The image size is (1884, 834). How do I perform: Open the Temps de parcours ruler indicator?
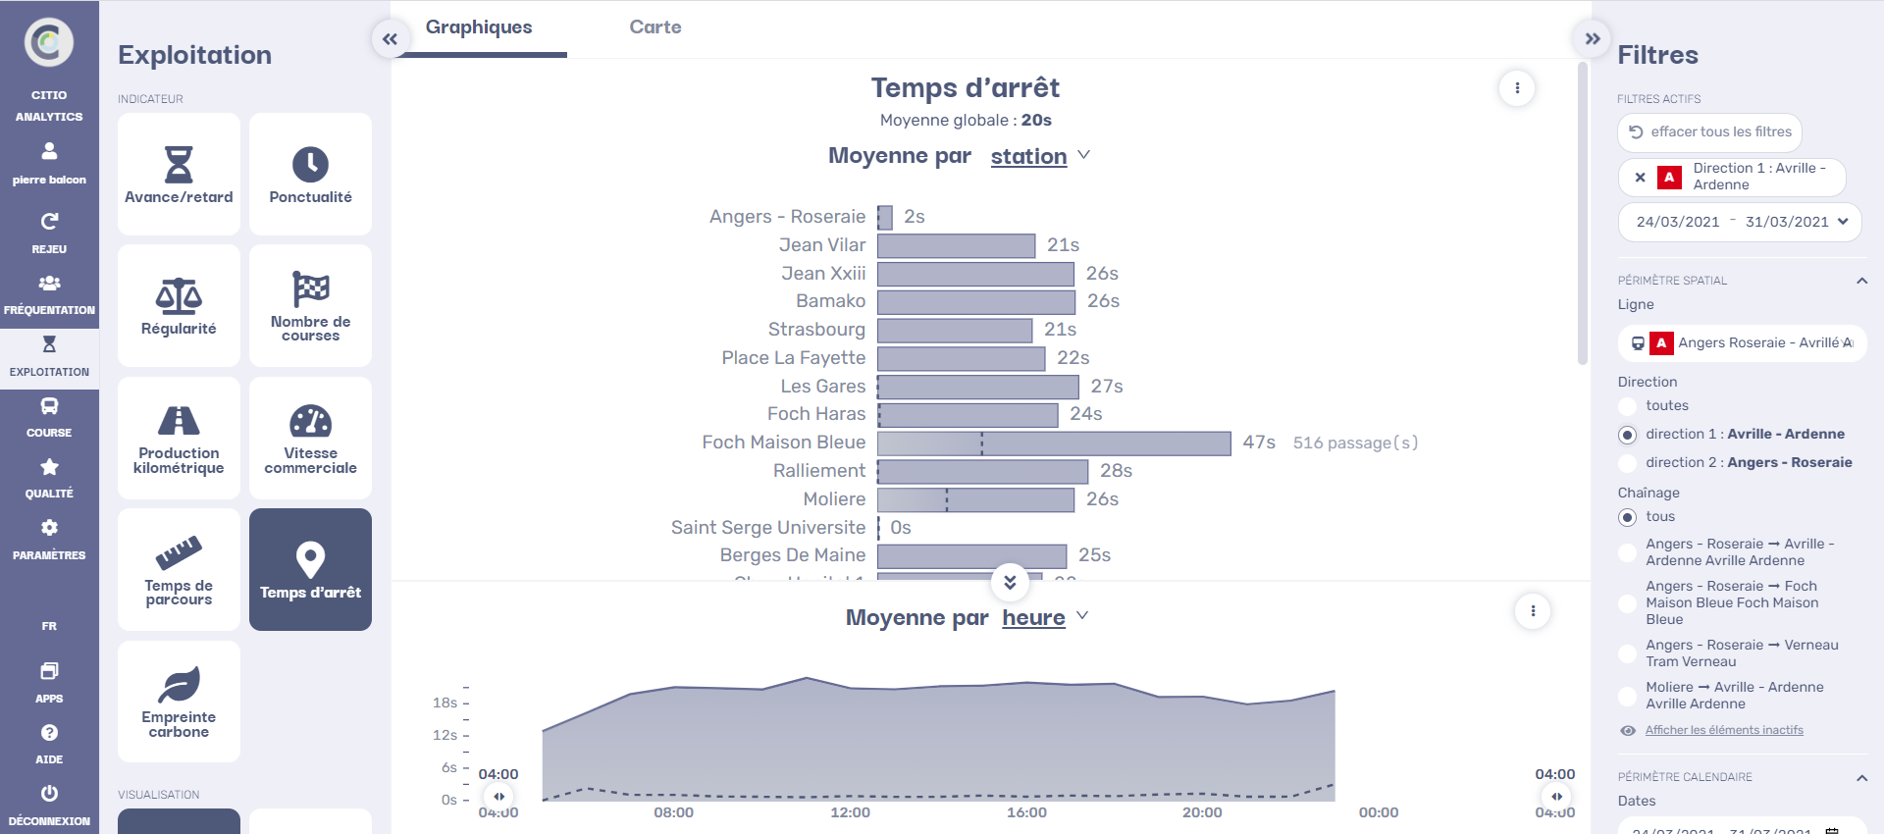[x=179, y=569]
